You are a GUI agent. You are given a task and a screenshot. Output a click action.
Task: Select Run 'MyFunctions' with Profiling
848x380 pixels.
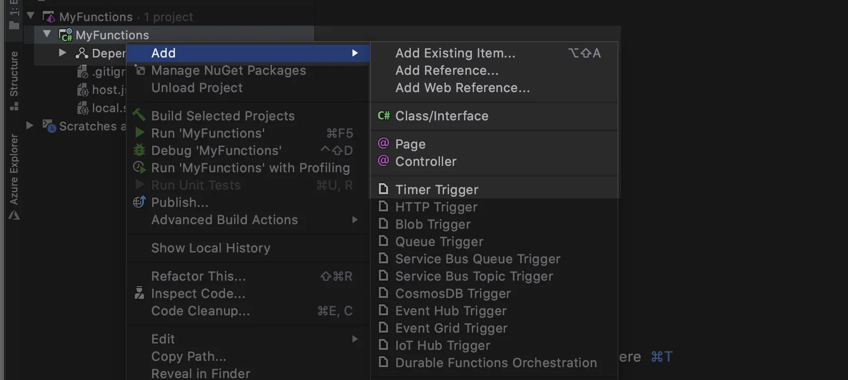click(248, 168)
